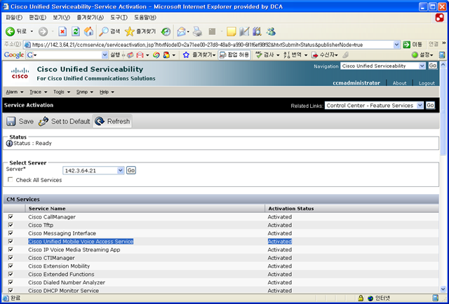This screenshot has width=449, height=304.
Task: Click Go beside the Server dropdown
Action: click(131, 170)
